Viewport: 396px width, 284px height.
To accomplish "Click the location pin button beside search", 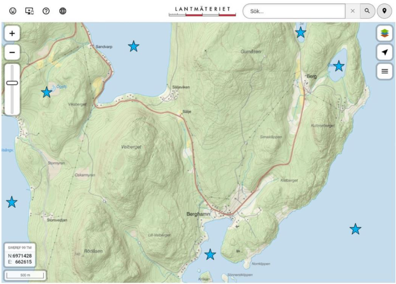I will [x=384, y=11].
